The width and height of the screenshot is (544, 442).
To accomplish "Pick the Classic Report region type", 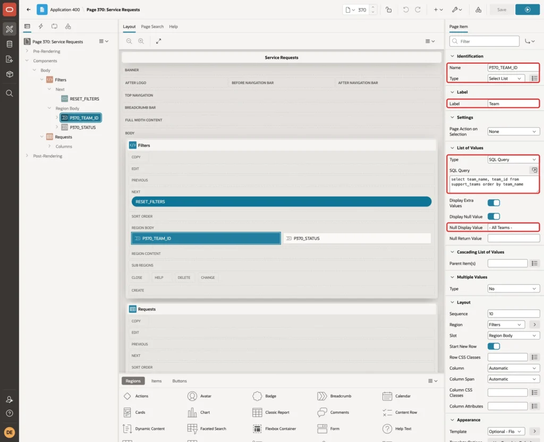I will 271,412.
